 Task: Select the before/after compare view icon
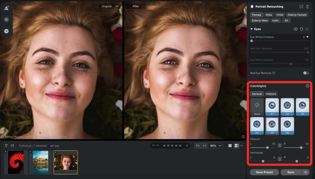237,146
